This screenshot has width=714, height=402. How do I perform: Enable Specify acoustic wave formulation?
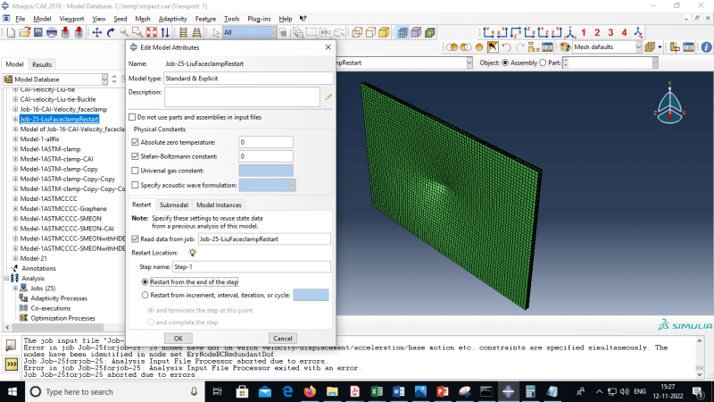[135, 185]
